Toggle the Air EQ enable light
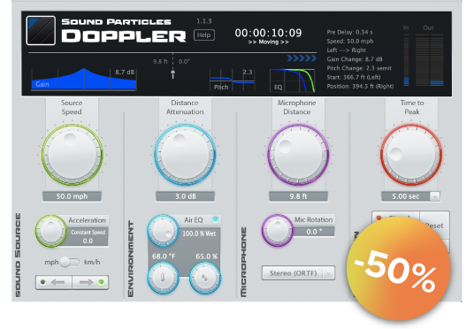Viewport: 474px width, 329px height. pyautogui.click(x=215, y=219)
